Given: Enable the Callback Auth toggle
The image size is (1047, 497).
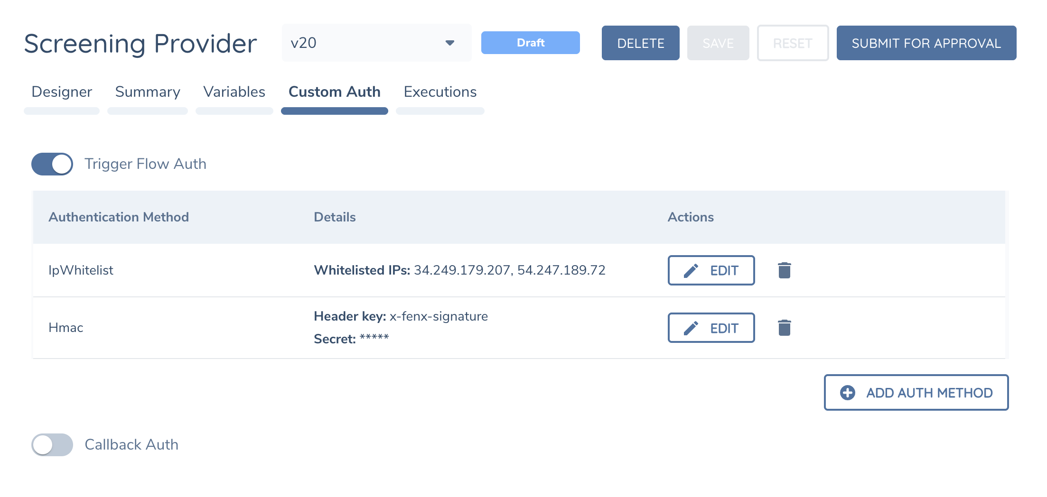Looking at the screenshot, I should point(52,445).
